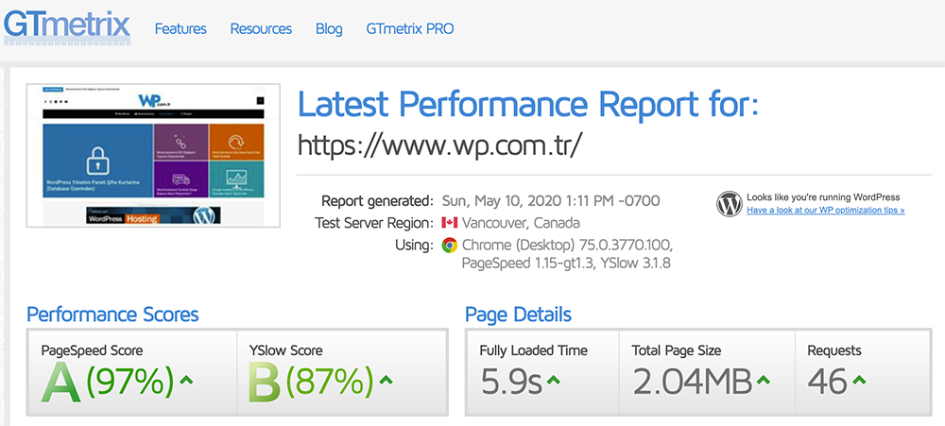Click the Performance Scores heading
This screenshot has width=945, height=426.
[112, 314]
